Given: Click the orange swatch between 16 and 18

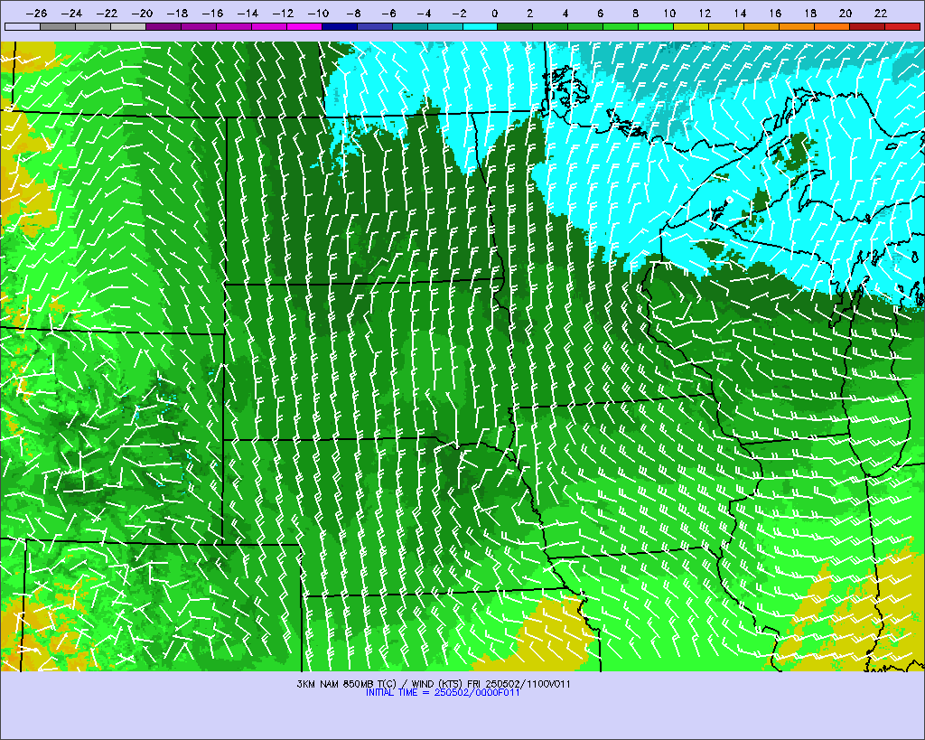Looking at the screenshot, I should [x=797, y=26].
